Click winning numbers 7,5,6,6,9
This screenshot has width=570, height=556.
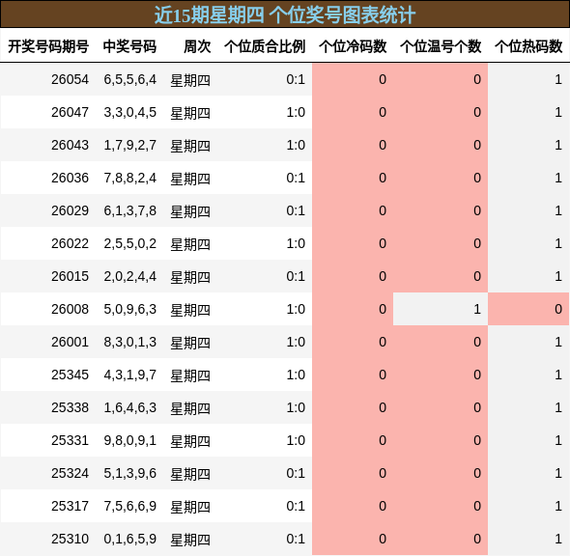(x=130, y=506)
